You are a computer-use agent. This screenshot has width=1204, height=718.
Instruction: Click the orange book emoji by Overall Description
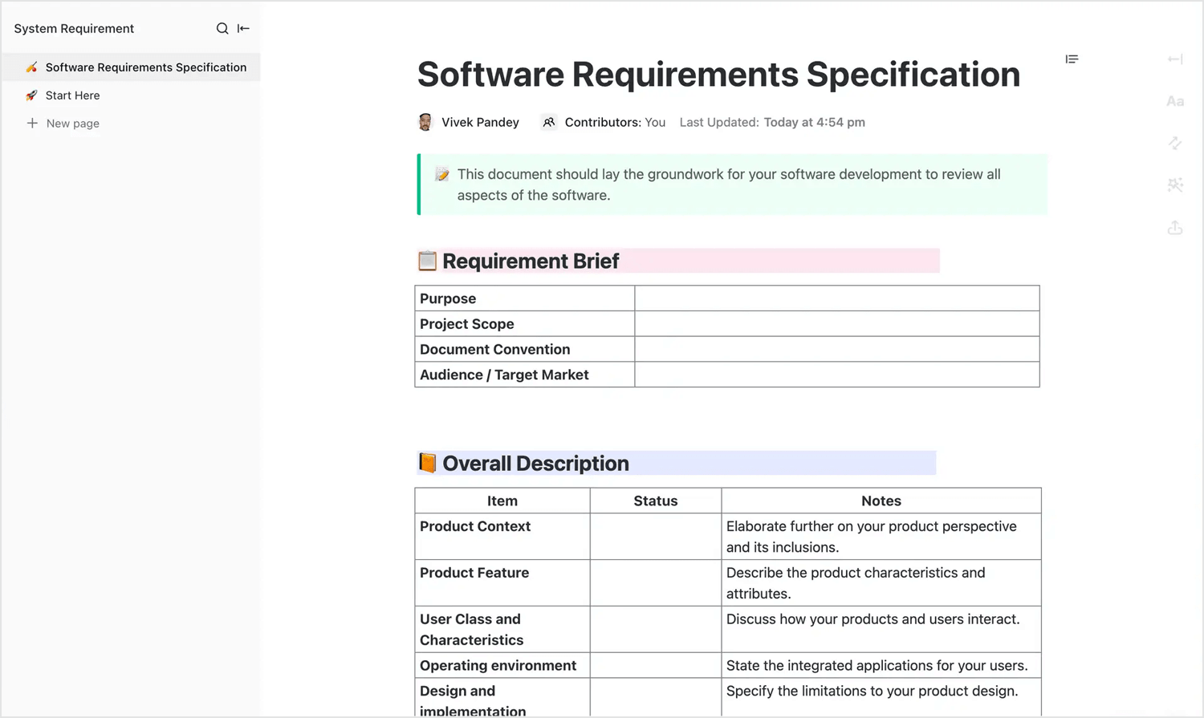coord(427,463)
